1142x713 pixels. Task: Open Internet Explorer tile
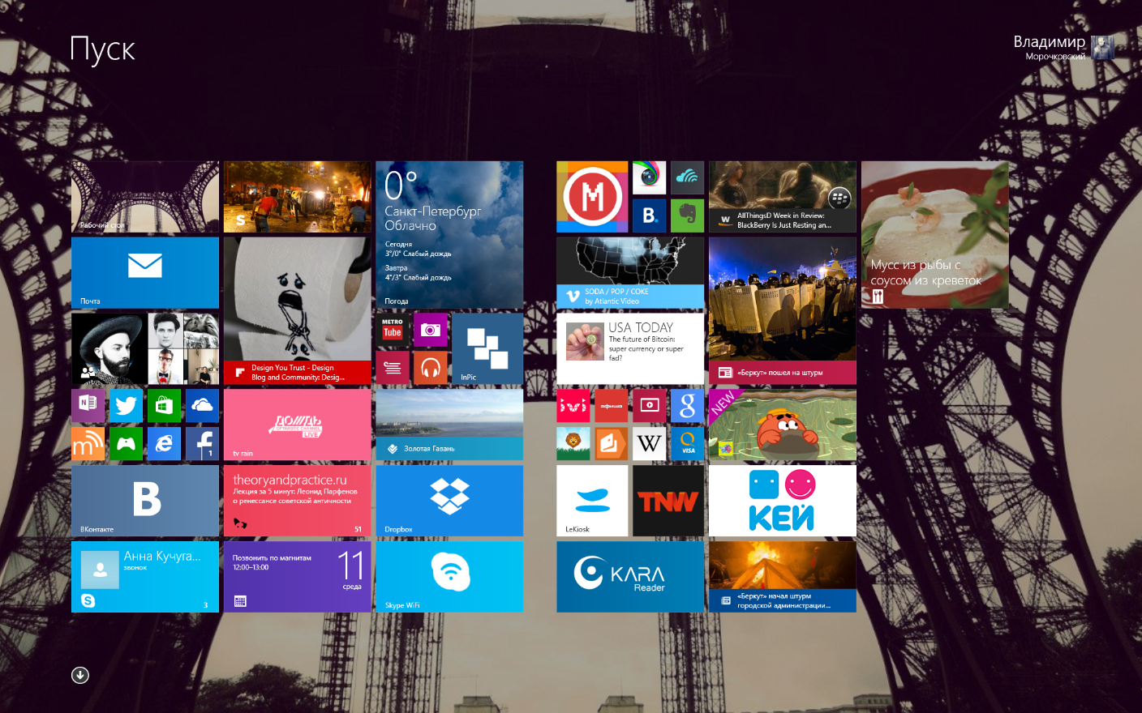pos(164,444)
